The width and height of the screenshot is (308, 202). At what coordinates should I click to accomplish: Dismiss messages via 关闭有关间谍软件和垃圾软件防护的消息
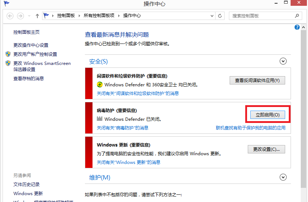138,94
